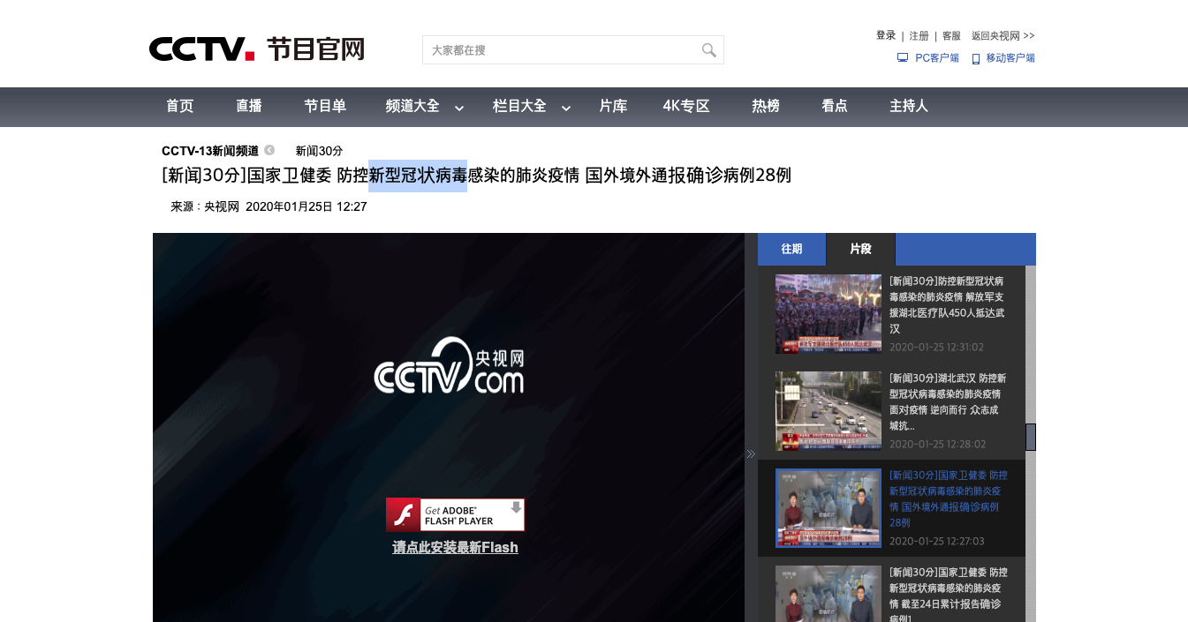Switch to the 往期 tab
The width and height of the screenshot is (1188, 622).
pyautogui.click(x=791, y=249)
